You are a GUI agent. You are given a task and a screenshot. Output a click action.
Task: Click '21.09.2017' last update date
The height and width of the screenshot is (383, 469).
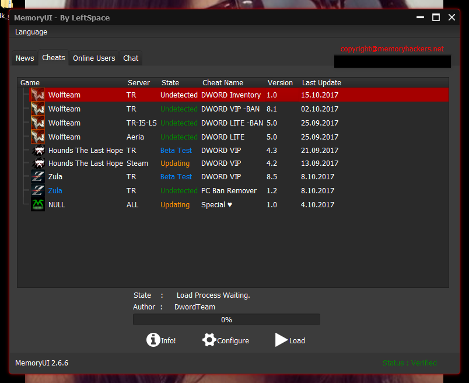coord(320,150)
